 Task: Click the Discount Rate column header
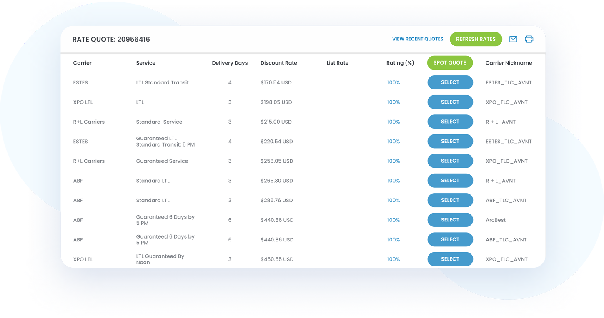coord(278,63)
